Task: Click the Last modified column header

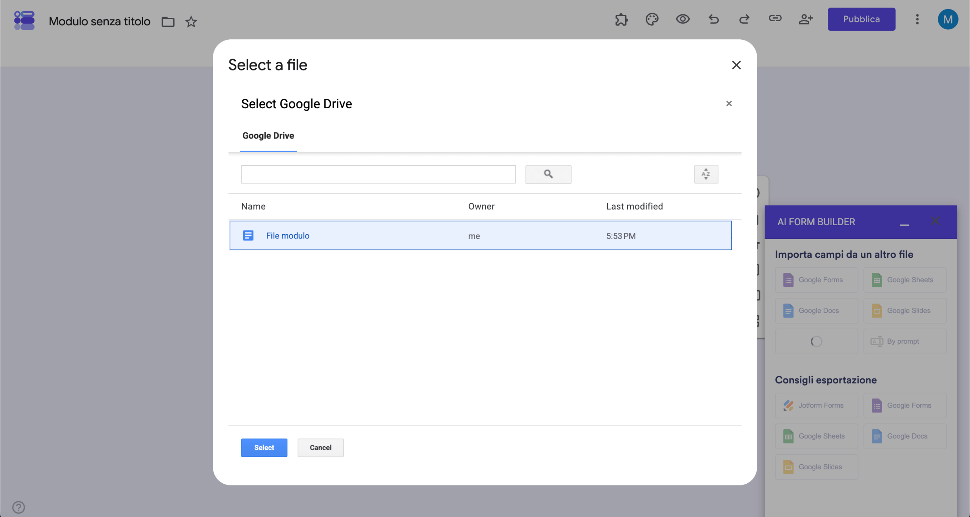Action: (634, 206)
